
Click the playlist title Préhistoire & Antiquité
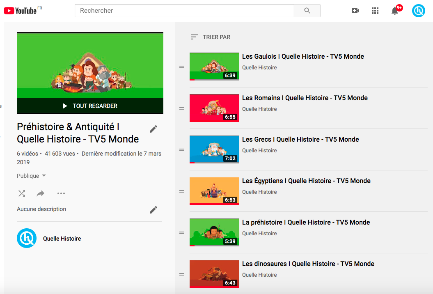(x=78, y=133)
